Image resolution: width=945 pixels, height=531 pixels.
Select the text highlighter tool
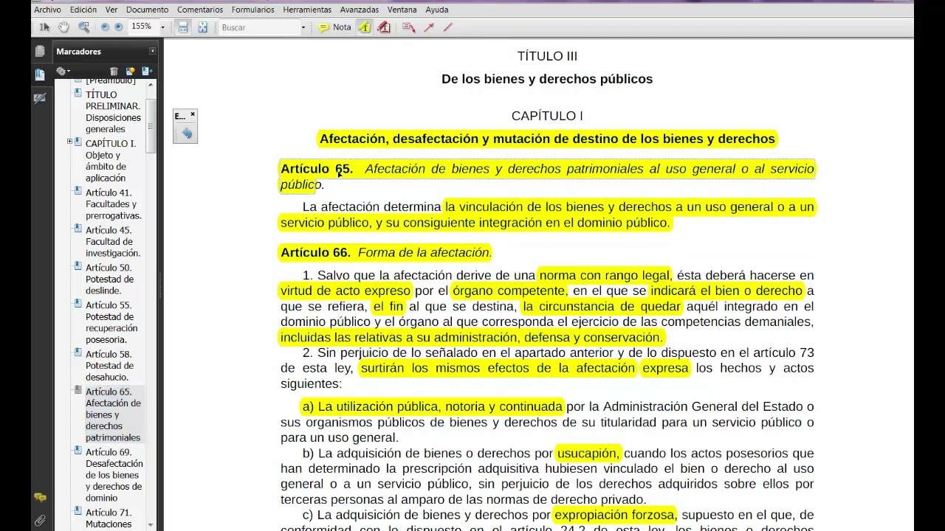(364, 27)
